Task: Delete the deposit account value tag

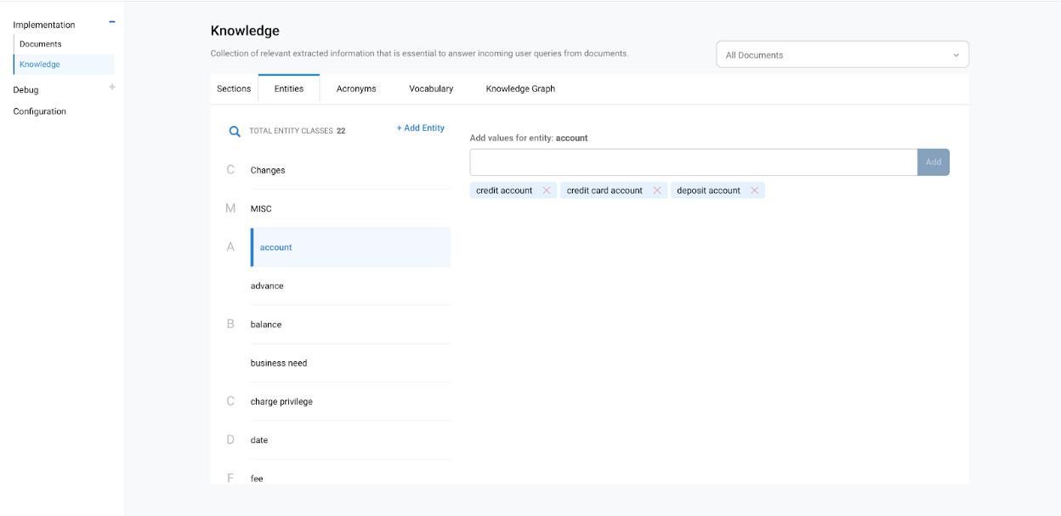Action: coord(754,190)
